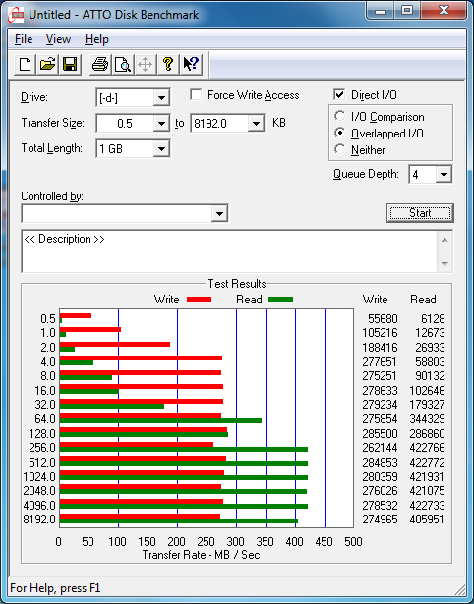Click the New file toolbar icon
Viewport: 474px width, 604px height.
(25, 64)
